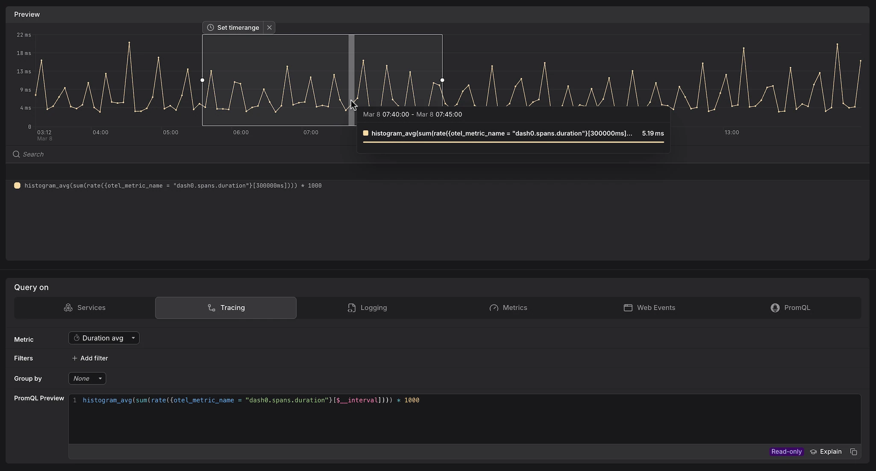This screenshot has height=471, width=876.
Task: Switch to the Metrics tab
Action: [508, 308]
